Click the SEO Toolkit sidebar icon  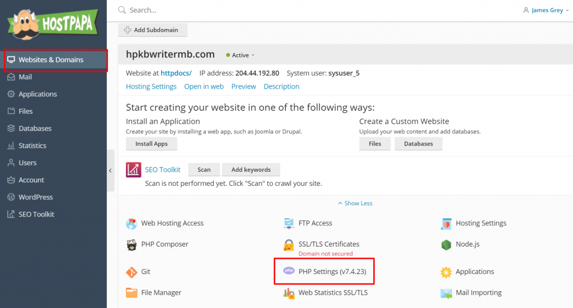click(11, 214)
